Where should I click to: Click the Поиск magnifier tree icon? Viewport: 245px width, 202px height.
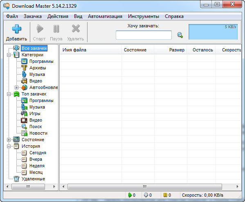(24, 127)
